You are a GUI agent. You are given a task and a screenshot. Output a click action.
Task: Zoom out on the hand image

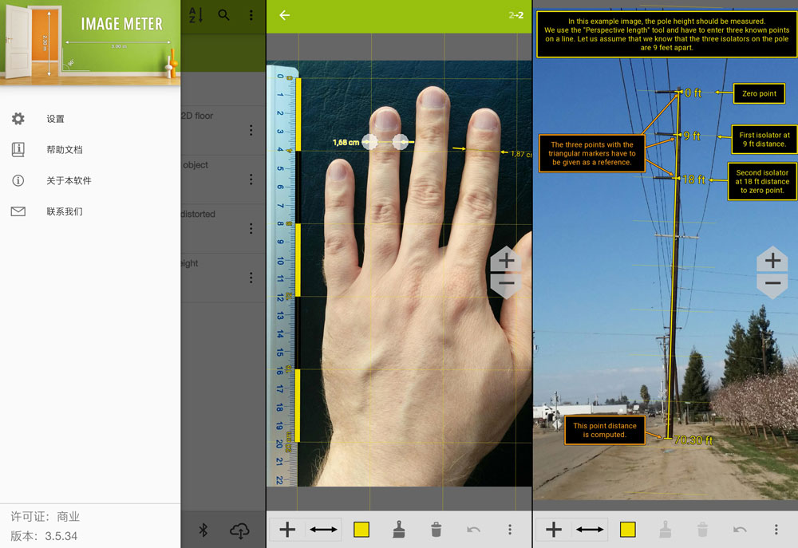[x=506, y=284]
